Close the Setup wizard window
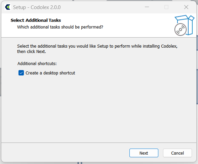The width and height of the screenshot is (198, 164). click(186, 7)
